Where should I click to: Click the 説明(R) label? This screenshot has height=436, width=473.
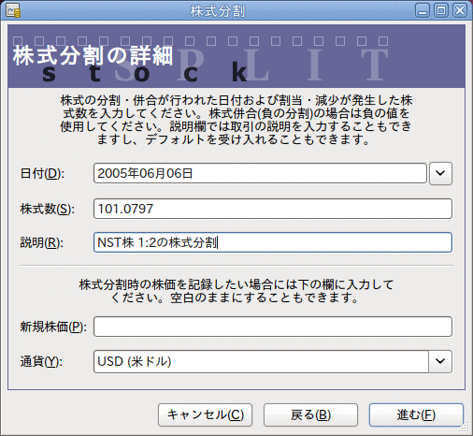42,242
